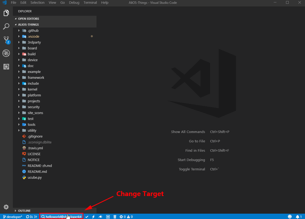The height and width of the screenshot is (219, 305).
Task: Expand the 3rdparty folder
Action: [55, 42]
